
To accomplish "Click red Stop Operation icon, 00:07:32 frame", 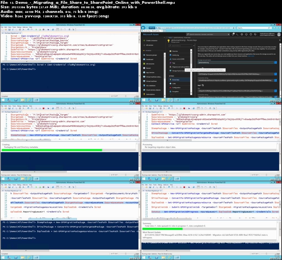I will 184,187.
